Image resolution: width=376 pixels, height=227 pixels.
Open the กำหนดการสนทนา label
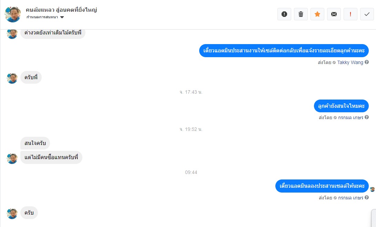(42, 17)
